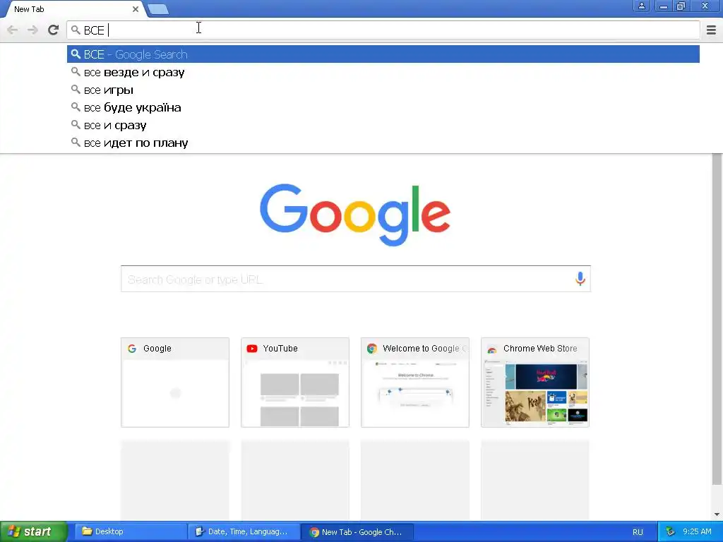723x542 pixels.
Task: Click the voice search microphone icon
Action: (x=580, y=279)
